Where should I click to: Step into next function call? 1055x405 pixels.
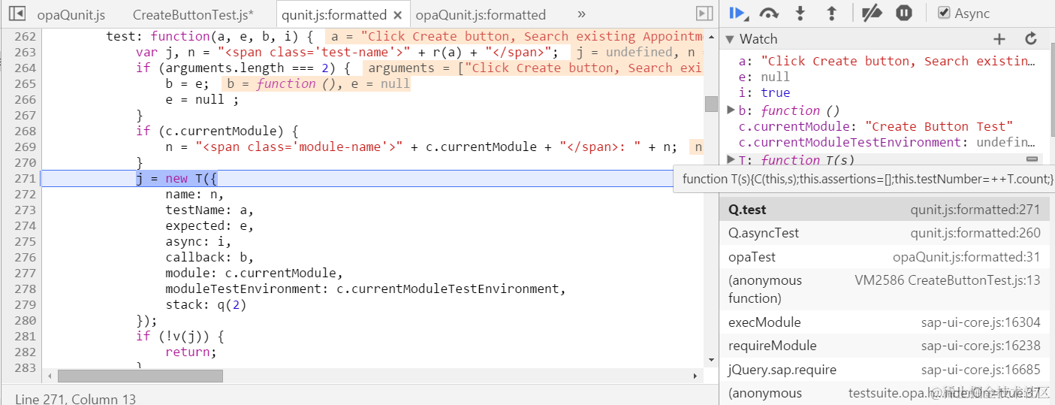tap(800, 13)
